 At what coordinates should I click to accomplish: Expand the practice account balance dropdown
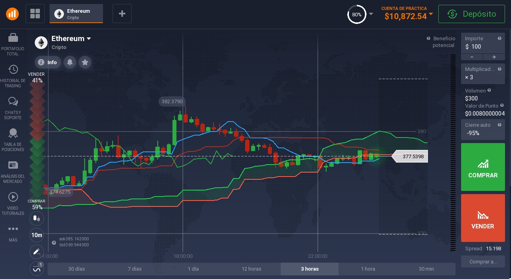click(431, 14)
